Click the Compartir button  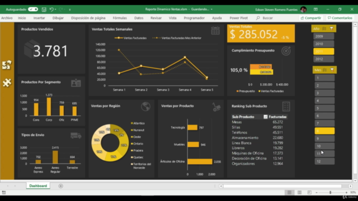point(311,18)
